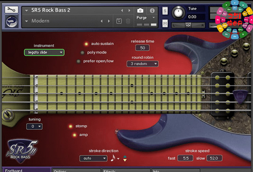Open the instrument legato slide dropdown

(44, 53)
